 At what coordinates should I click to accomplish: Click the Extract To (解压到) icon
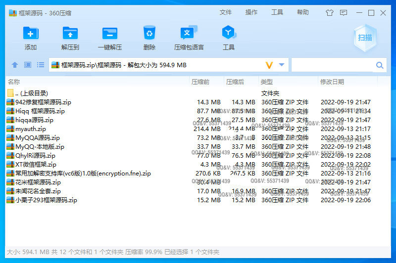tap(70, 34)
